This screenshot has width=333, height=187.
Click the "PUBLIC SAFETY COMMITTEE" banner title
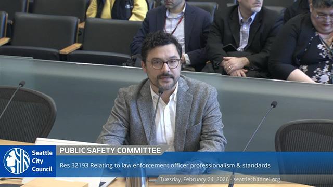(110, 150)
